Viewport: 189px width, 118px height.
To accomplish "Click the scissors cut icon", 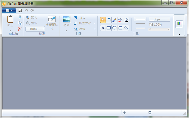I will click(x=20, y=17).
